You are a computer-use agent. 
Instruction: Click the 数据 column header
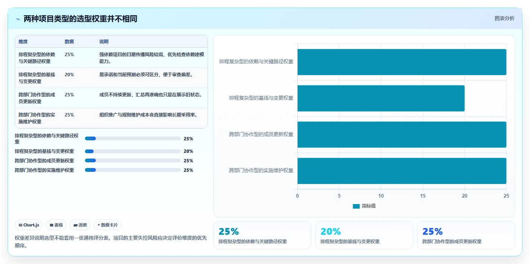[69, 42]
